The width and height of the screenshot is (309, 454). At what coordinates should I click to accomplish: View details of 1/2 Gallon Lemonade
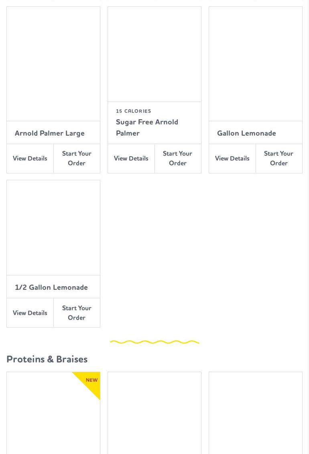pos(30,313)
